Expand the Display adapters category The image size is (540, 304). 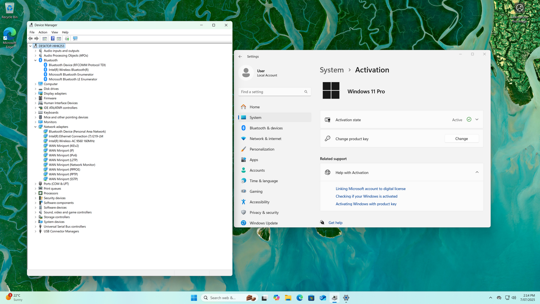tap(35, 94)
